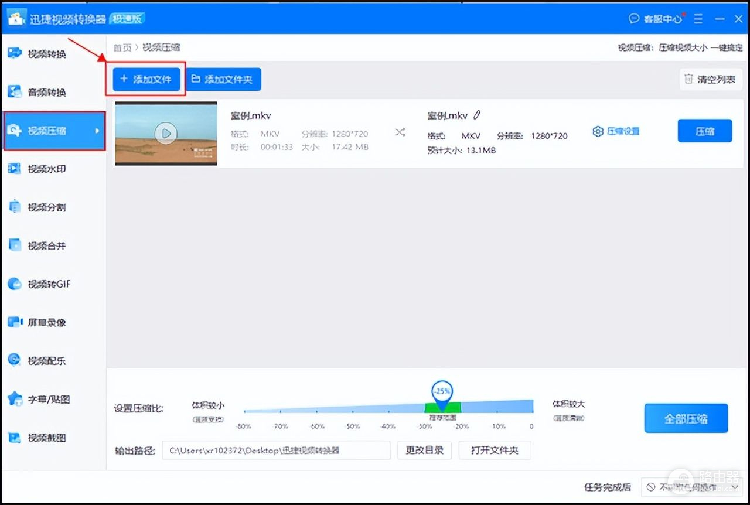Click the app logo in title bar
Image resolution: width=750 pixels, height=505 pixels.
point(16,18)
